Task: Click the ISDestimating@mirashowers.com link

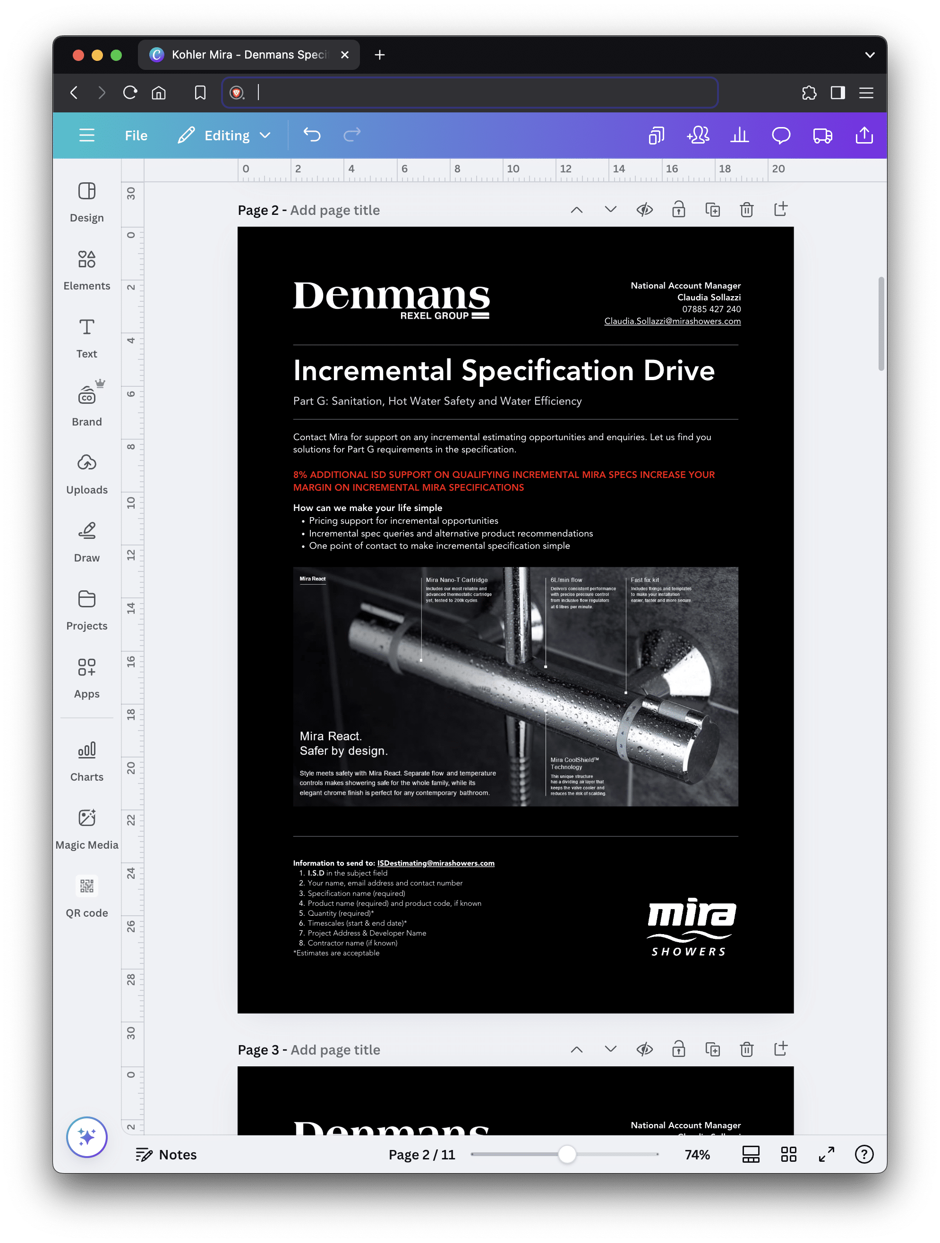Action: (x=436, y=862)
